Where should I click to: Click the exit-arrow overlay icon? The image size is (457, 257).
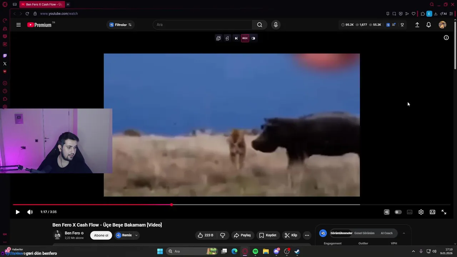point(227,38)
